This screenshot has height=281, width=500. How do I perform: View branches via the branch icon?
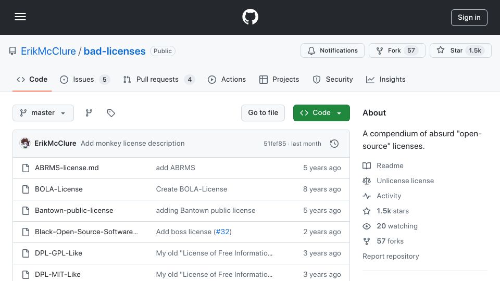coord(89,113)
